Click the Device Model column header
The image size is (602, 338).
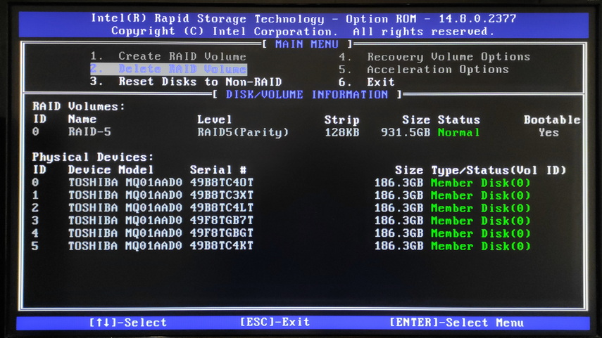click(111, 170)
